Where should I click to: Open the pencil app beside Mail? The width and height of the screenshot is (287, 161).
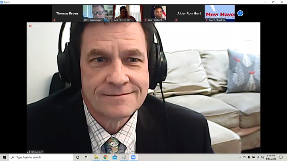[124, 157]
